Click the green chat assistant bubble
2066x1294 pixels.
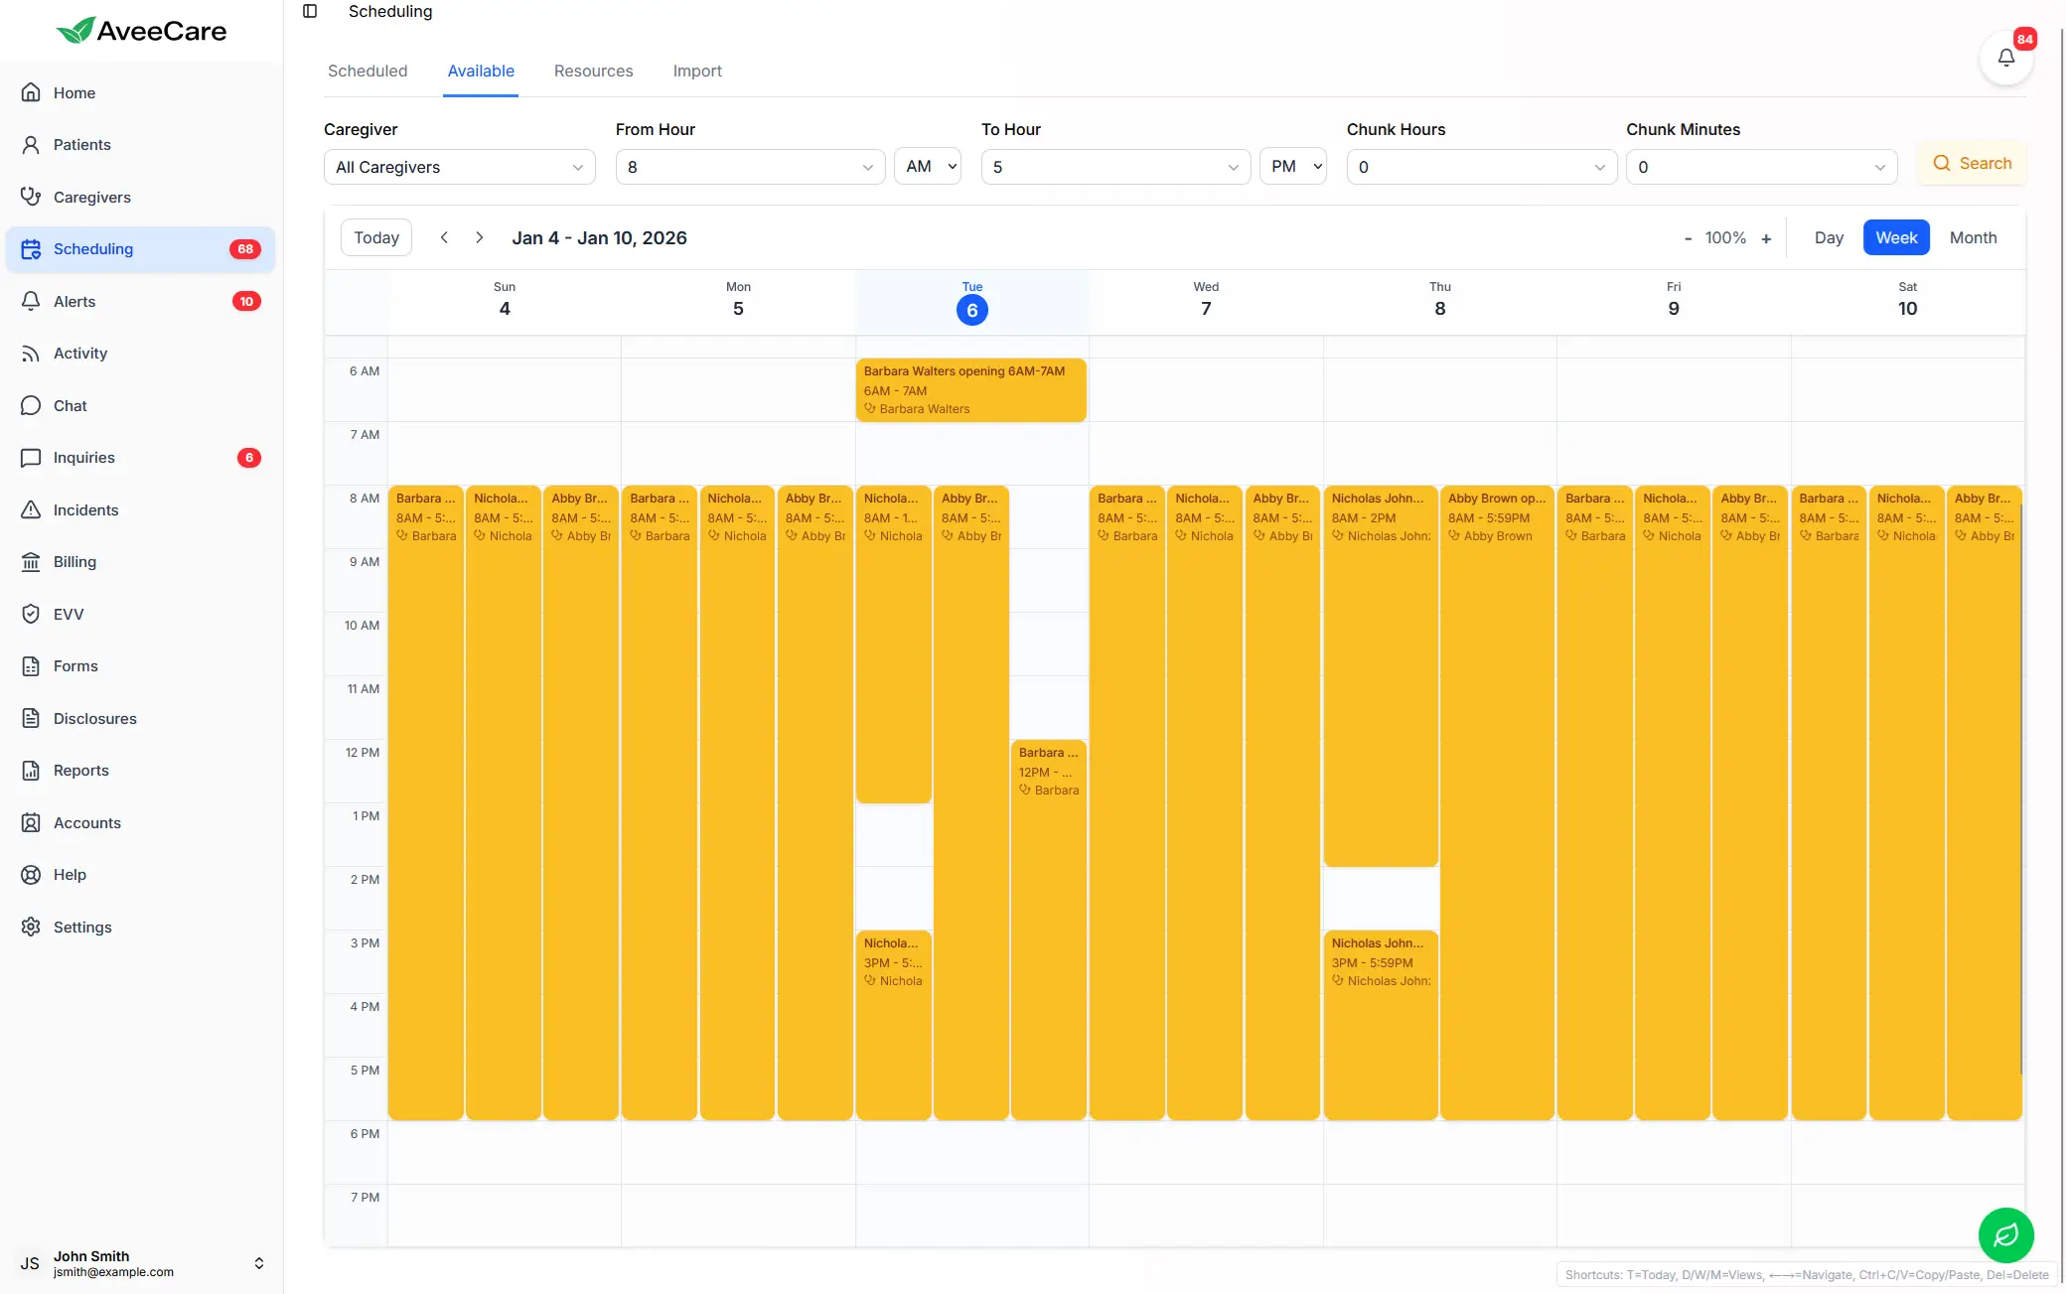click(2005, 1234)
